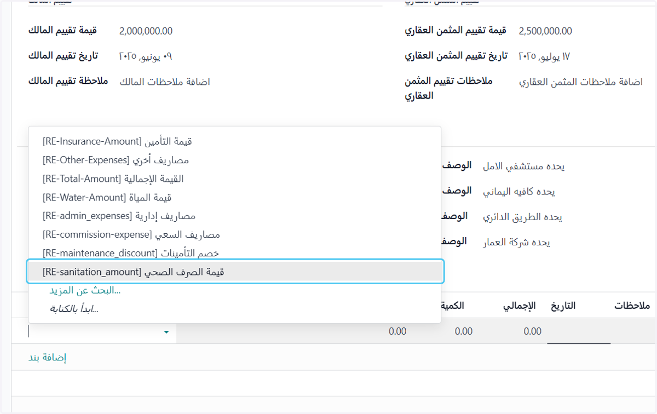
Task: Click ملاحظة تقييم المالك label
Action: tap(68, 81)
